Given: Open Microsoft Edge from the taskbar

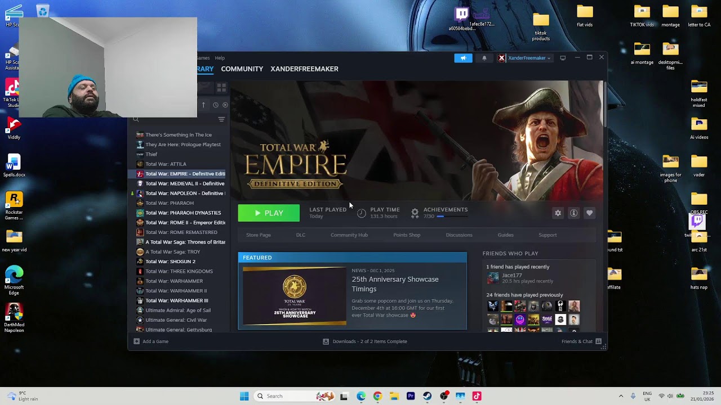Looking at the screenshot, I should coord(360,396).
